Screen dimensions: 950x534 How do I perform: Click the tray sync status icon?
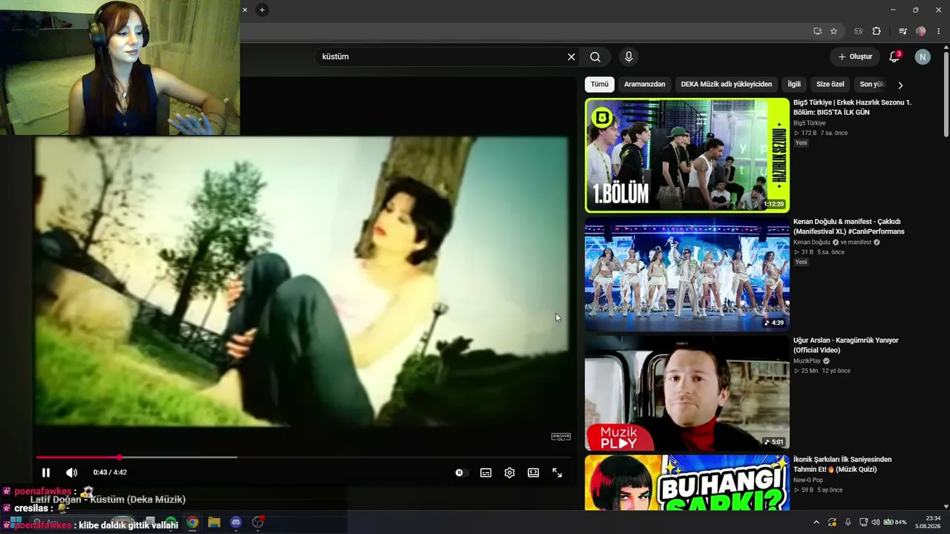point(832,522)
